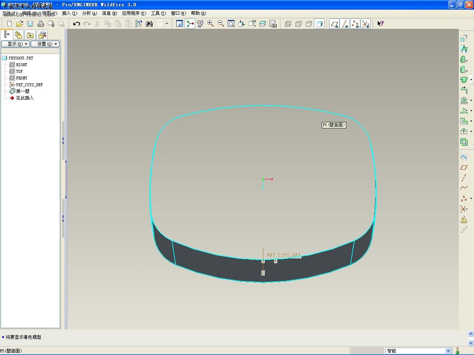Undo the last action
Viewport: 474px width, 355px height.
77,24
